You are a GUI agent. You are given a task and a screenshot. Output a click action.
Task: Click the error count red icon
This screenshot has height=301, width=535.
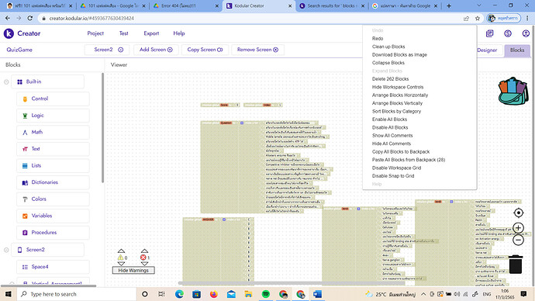click(x=143, y=258)
